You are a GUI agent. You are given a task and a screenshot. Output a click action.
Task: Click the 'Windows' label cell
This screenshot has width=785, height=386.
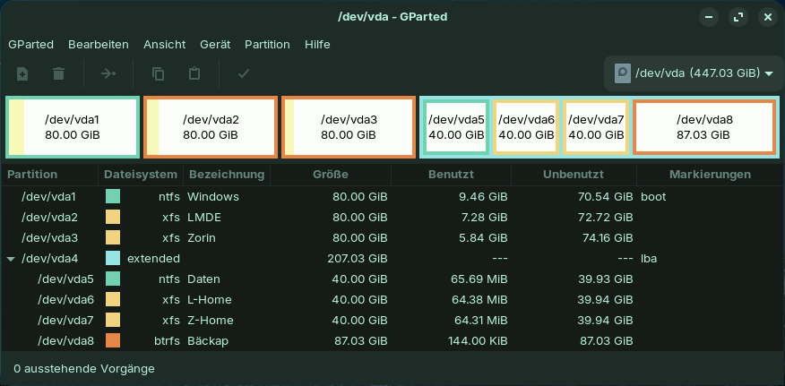213,197
